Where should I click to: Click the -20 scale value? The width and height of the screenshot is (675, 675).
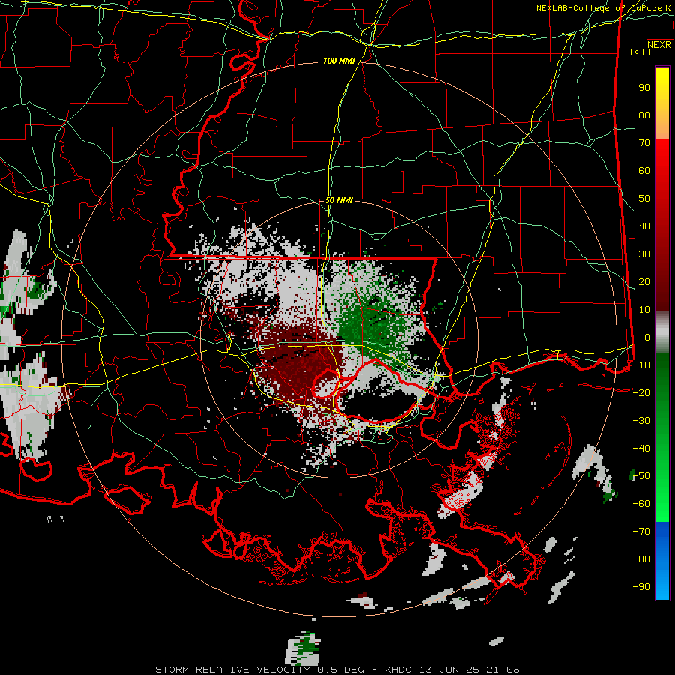click(641, 392)
